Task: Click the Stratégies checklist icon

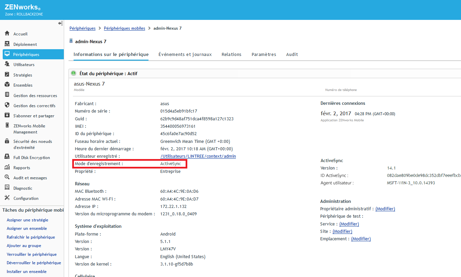Action: point(7,75)
